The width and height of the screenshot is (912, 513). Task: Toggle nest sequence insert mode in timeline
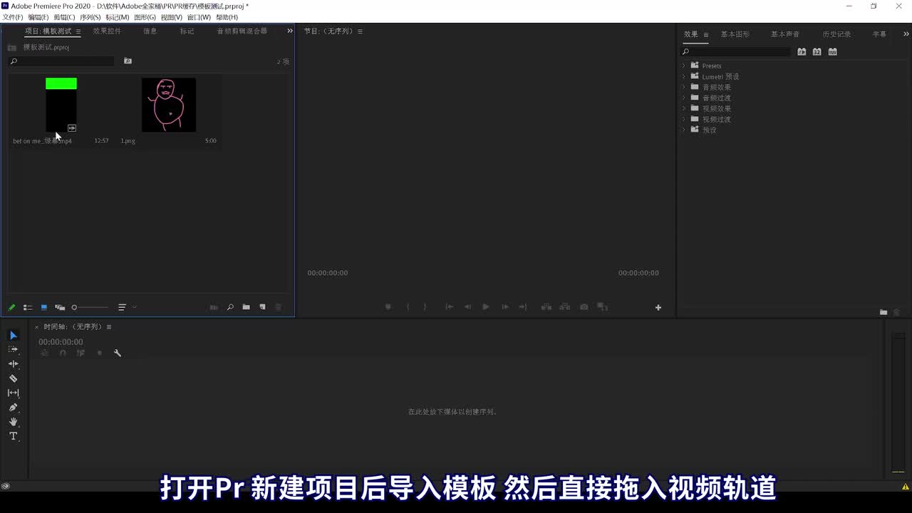(45, 353)
